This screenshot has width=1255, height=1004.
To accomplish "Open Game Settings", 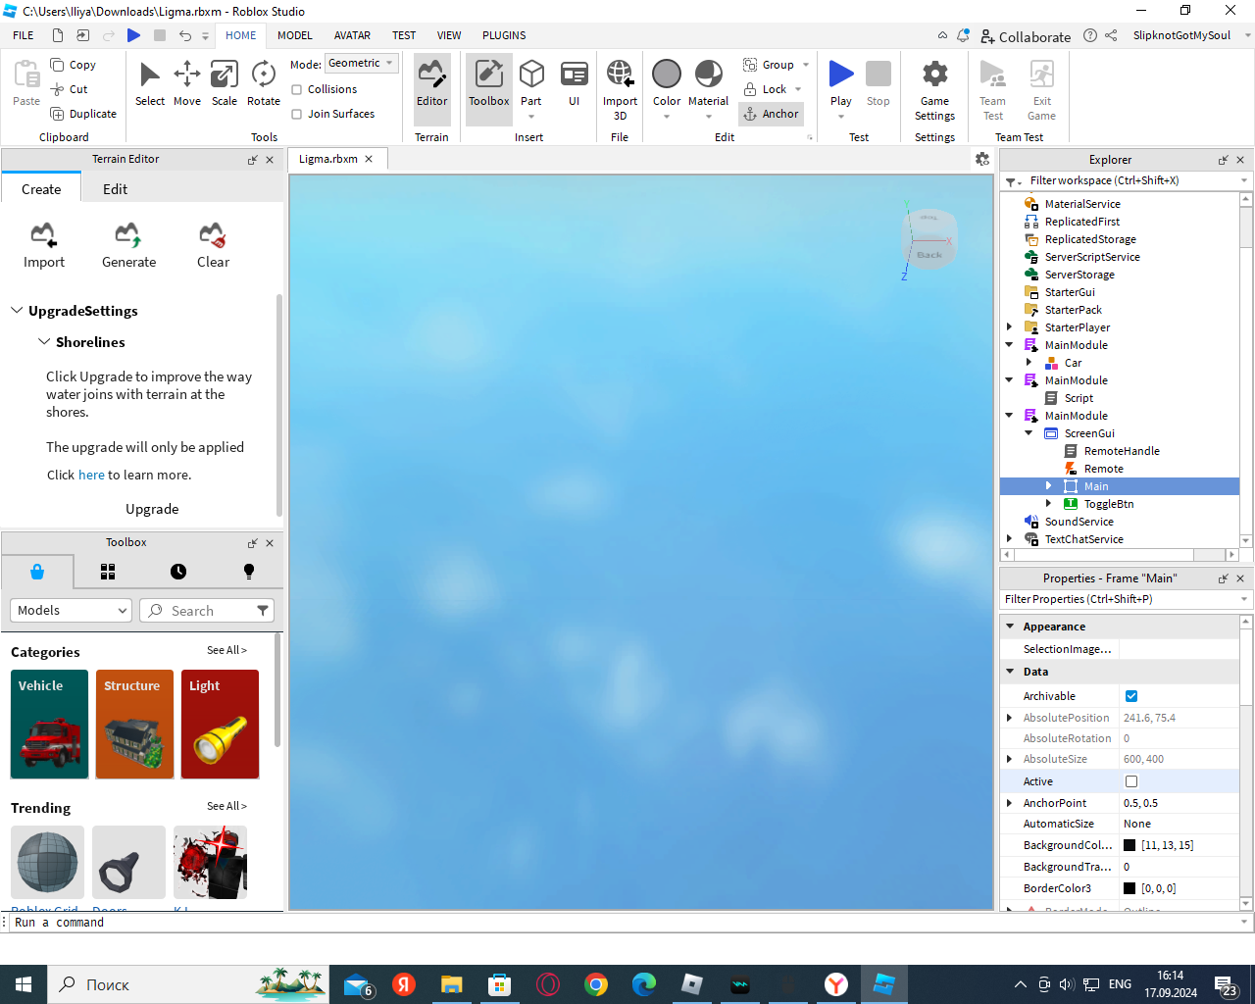I will pyautogui.click(x=934, y=89).
